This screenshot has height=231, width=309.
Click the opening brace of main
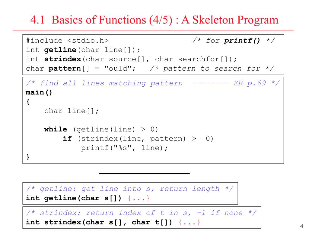pos(28,102)
